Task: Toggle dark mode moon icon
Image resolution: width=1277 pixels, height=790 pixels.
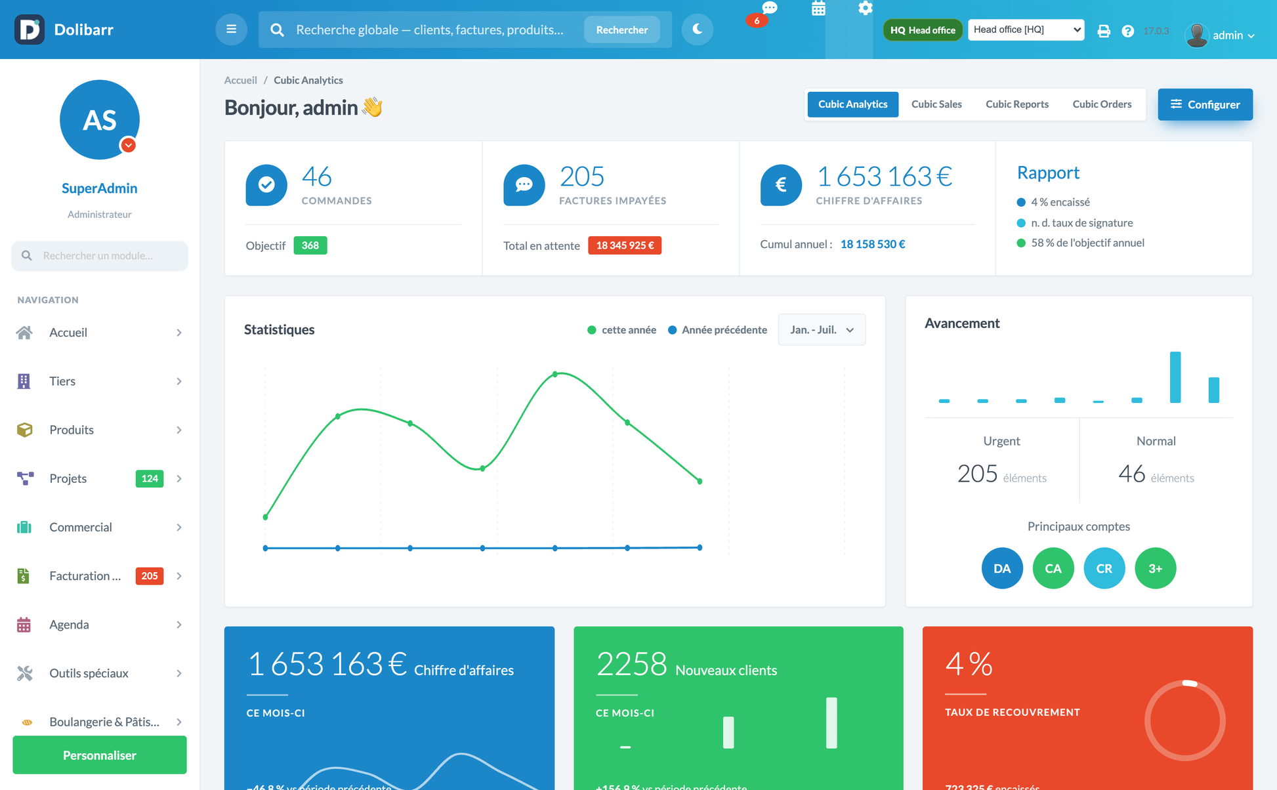Action: click(x=697, y=30)
